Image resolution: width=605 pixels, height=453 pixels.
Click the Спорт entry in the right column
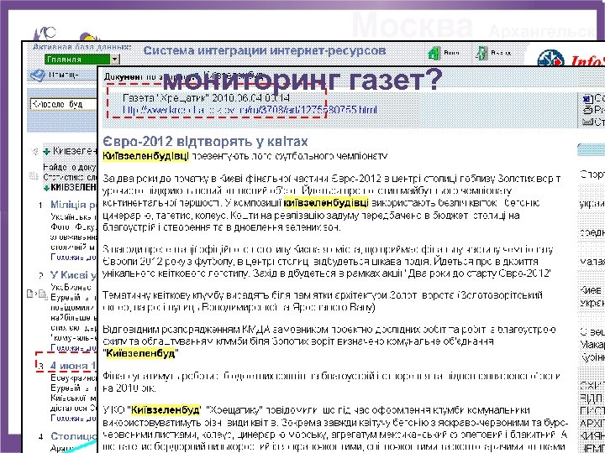[x=592, y=174]
